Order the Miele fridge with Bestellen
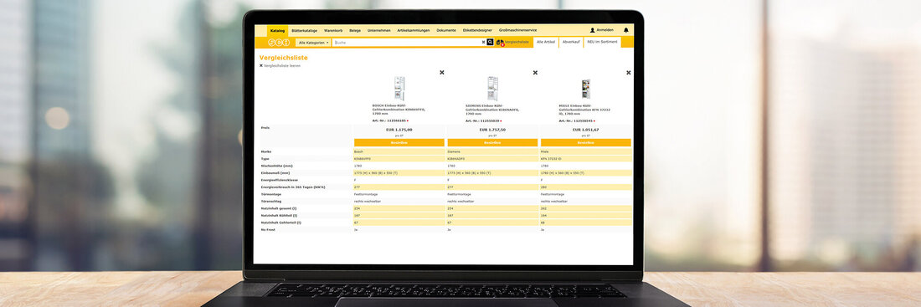 point(585,143)
